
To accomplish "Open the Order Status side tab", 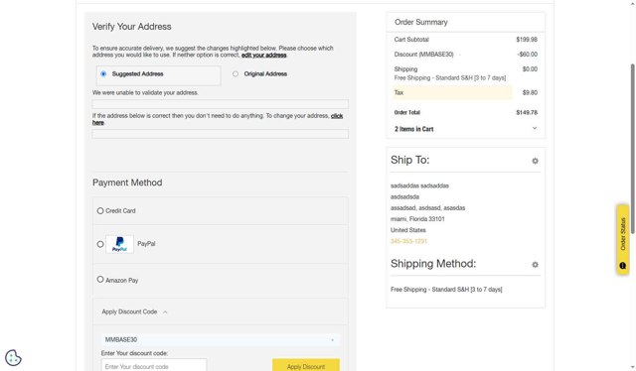I will pos(623,240).
